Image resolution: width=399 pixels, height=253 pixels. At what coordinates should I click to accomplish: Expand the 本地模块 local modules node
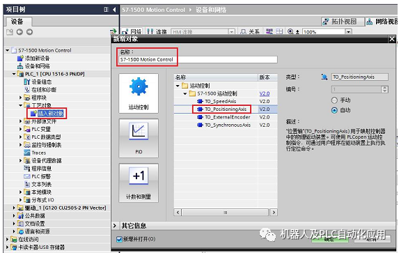(x=21, y=192)
